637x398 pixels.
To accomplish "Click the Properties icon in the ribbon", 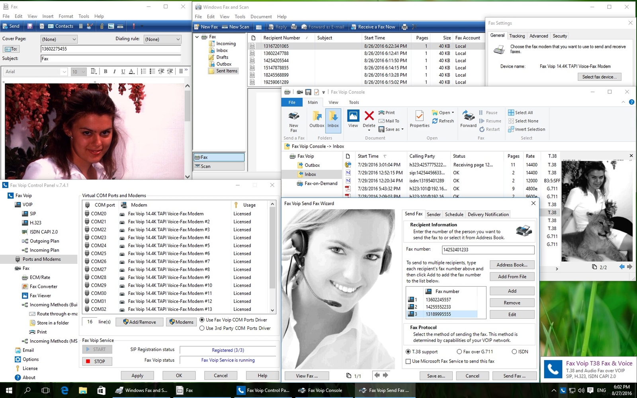I will 420,119.
